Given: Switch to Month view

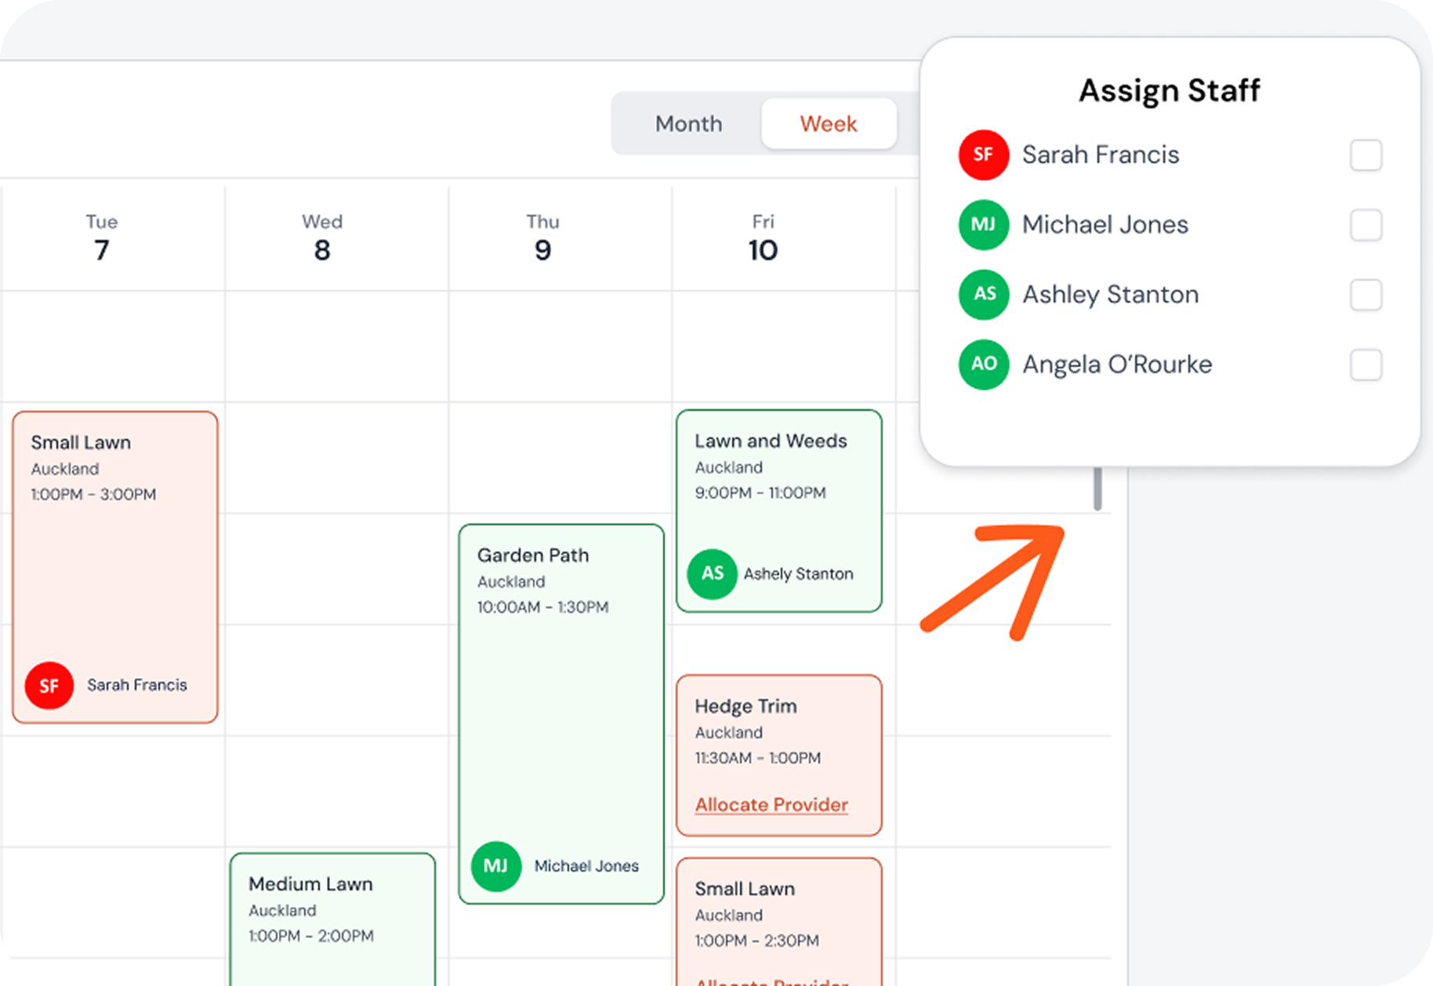Looking at the screenshot, I should (x=688, y=124).
